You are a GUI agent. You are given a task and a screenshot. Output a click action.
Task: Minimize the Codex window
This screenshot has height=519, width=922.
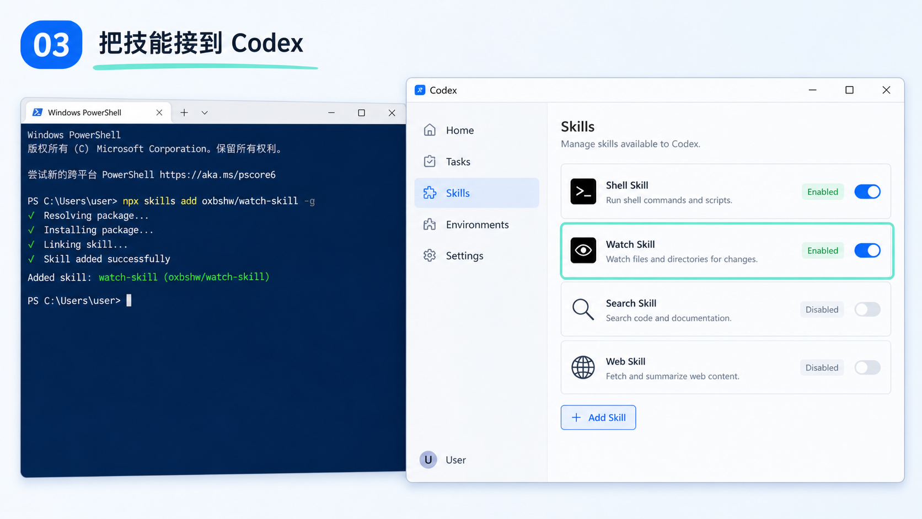(x=813, y=90)
